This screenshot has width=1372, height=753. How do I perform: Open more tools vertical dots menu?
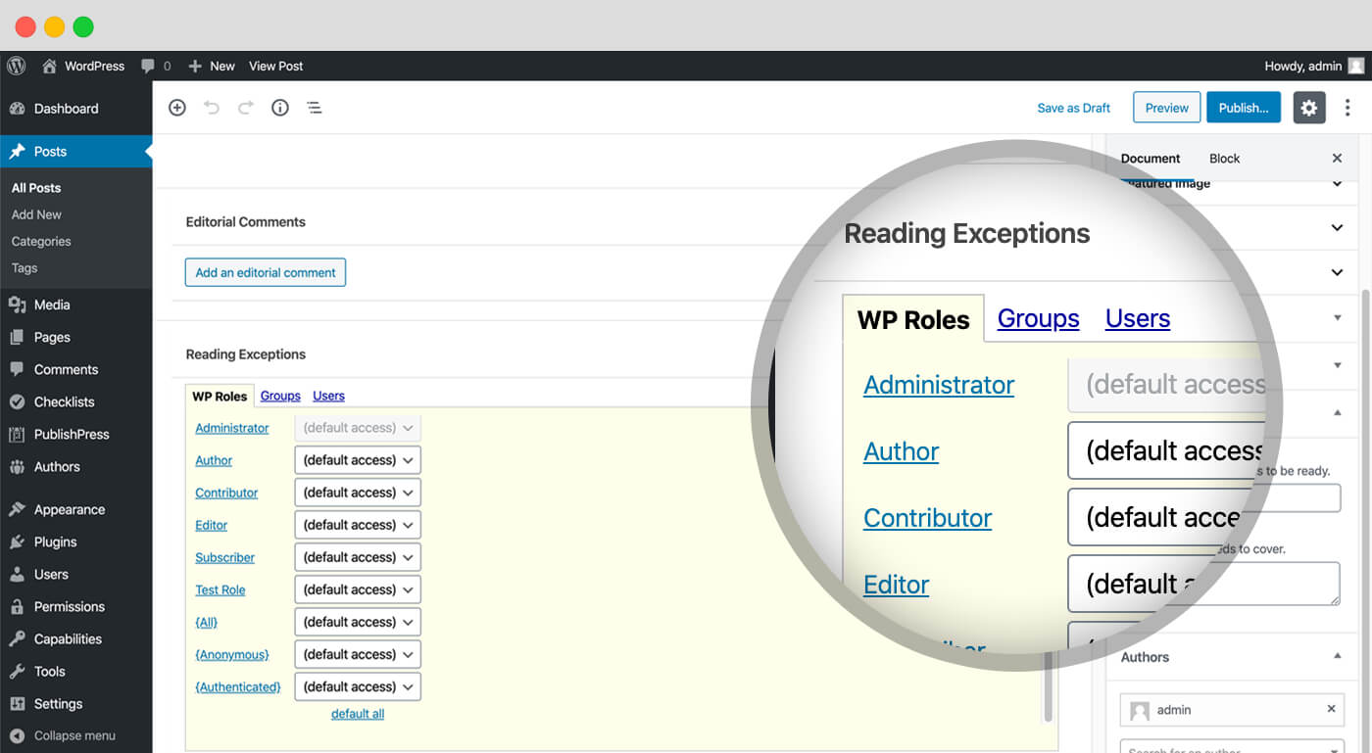[1347, 108]
